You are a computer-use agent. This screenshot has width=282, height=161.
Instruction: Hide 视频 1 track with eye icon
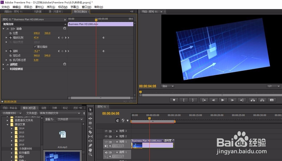coord(106,142)
